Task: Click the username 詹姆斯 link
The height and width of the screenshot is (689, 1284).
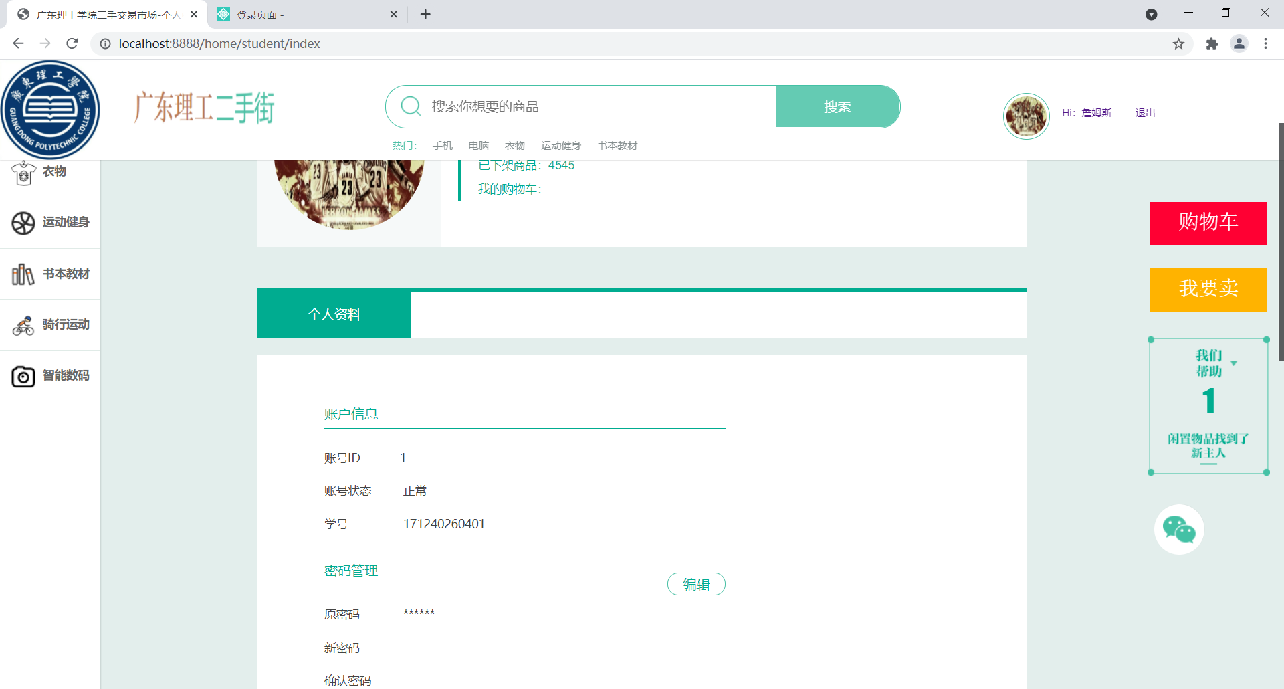Action: pos(1097,113)
